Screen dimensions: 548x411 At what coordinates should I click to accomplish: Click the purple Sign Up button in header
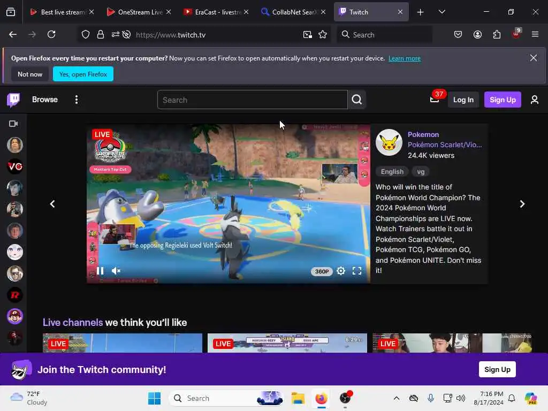coord(503,100)
